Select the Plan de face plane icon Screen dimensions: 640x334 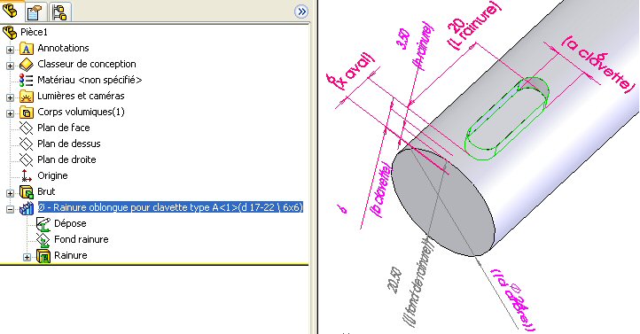point(26,128)
